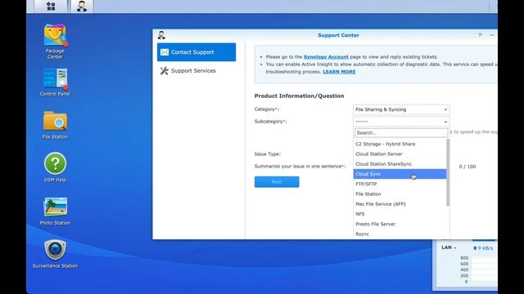Select Cloud Sync in the list
The width and height of the screenshot is (524, 294).
coord(400,174)
